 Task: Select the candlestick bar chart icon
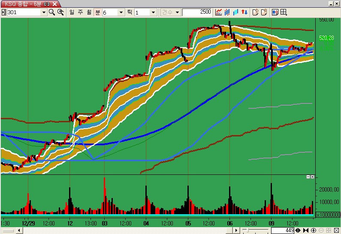(227, 12)
